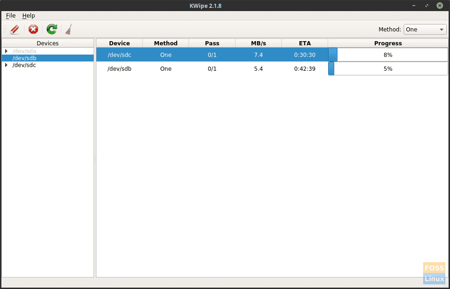450x289 pixels.
Task: Click the red cancel wipe icon
Action: [33, 29]
